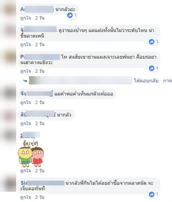Open the '2 วัน' timestamp under the ขี้ขลาดเพนิ comment

coord(40,44)
